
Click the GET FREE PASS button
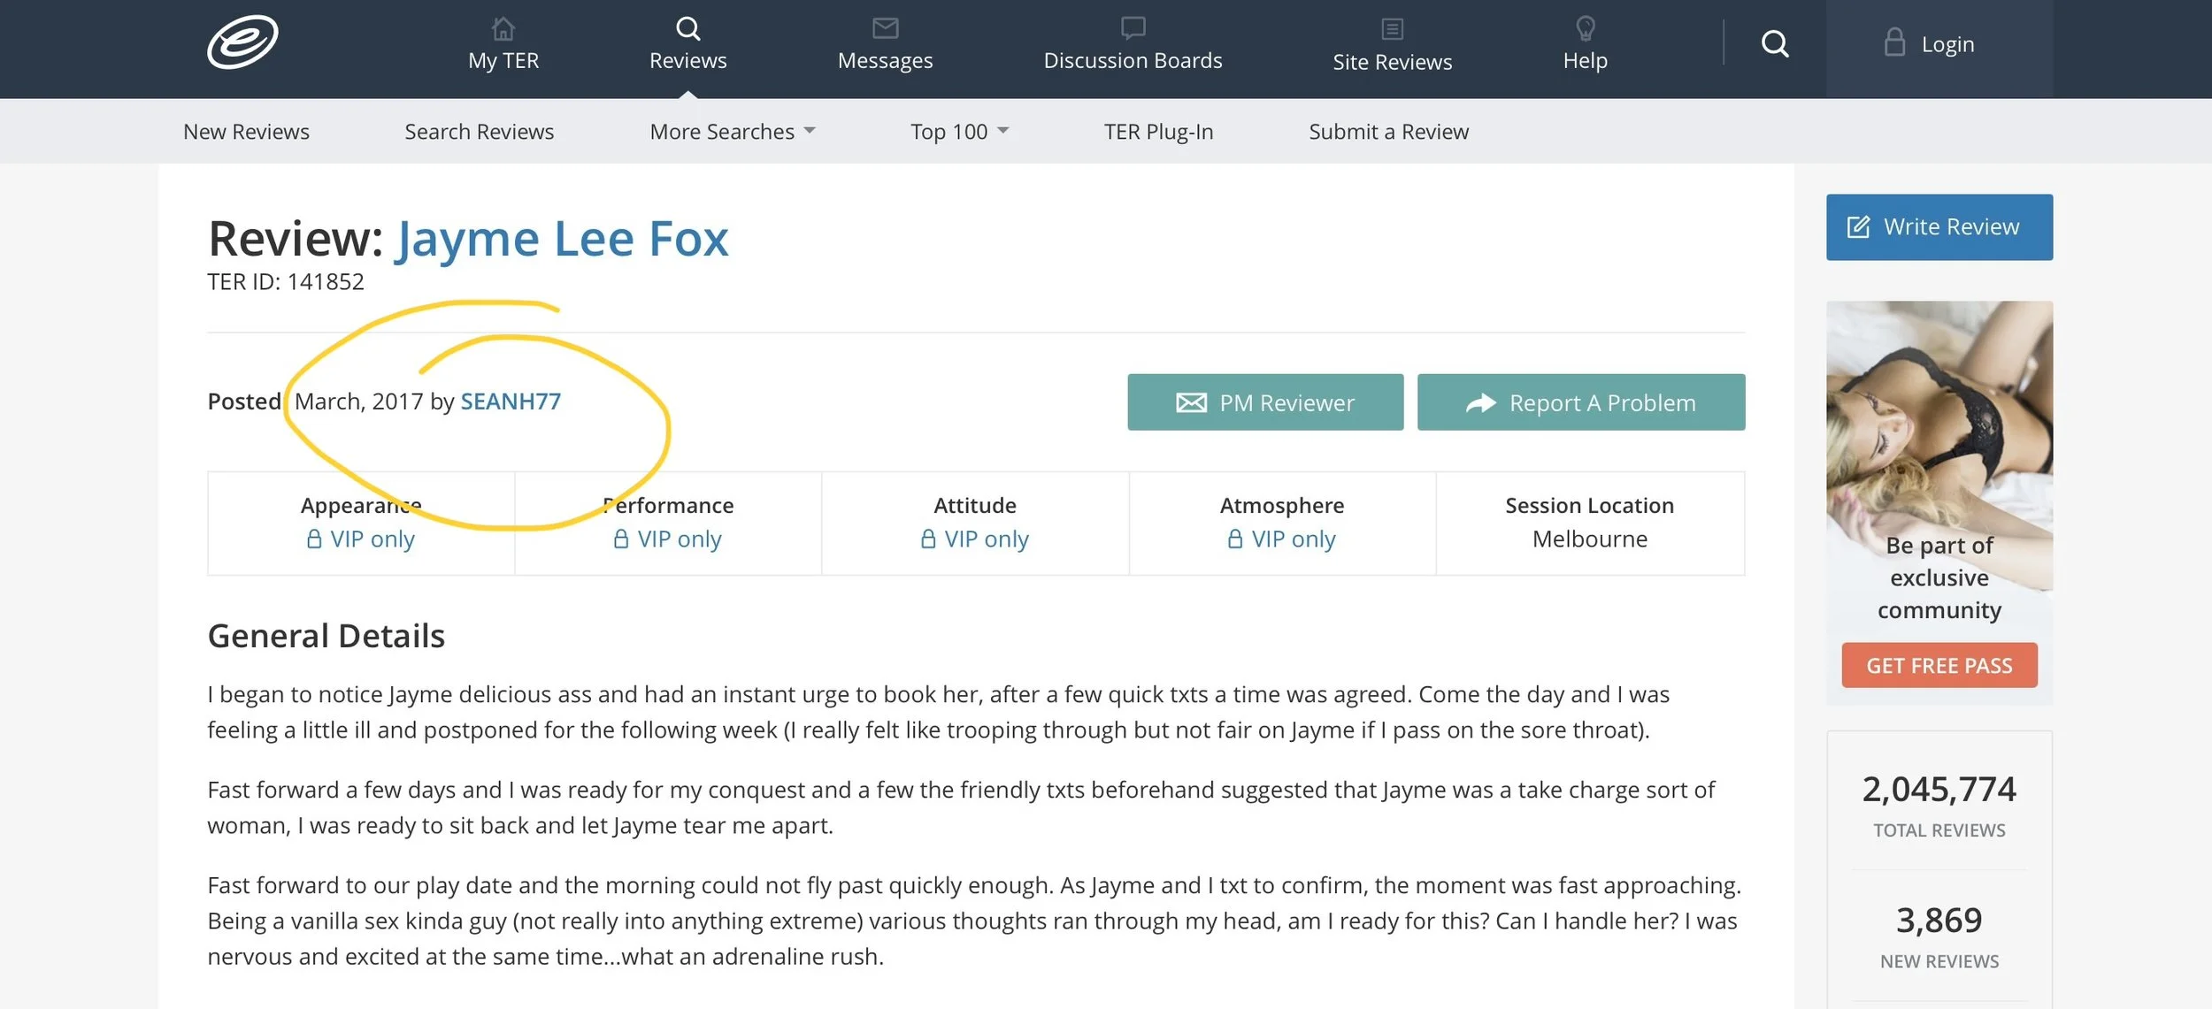coord(1939,666)
